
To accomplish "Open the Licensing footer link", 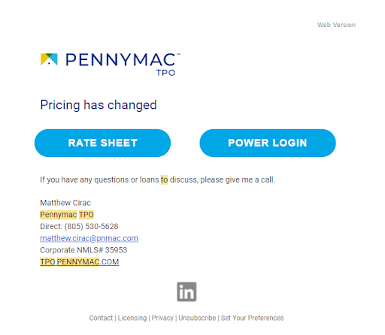I will pos(132,318).
